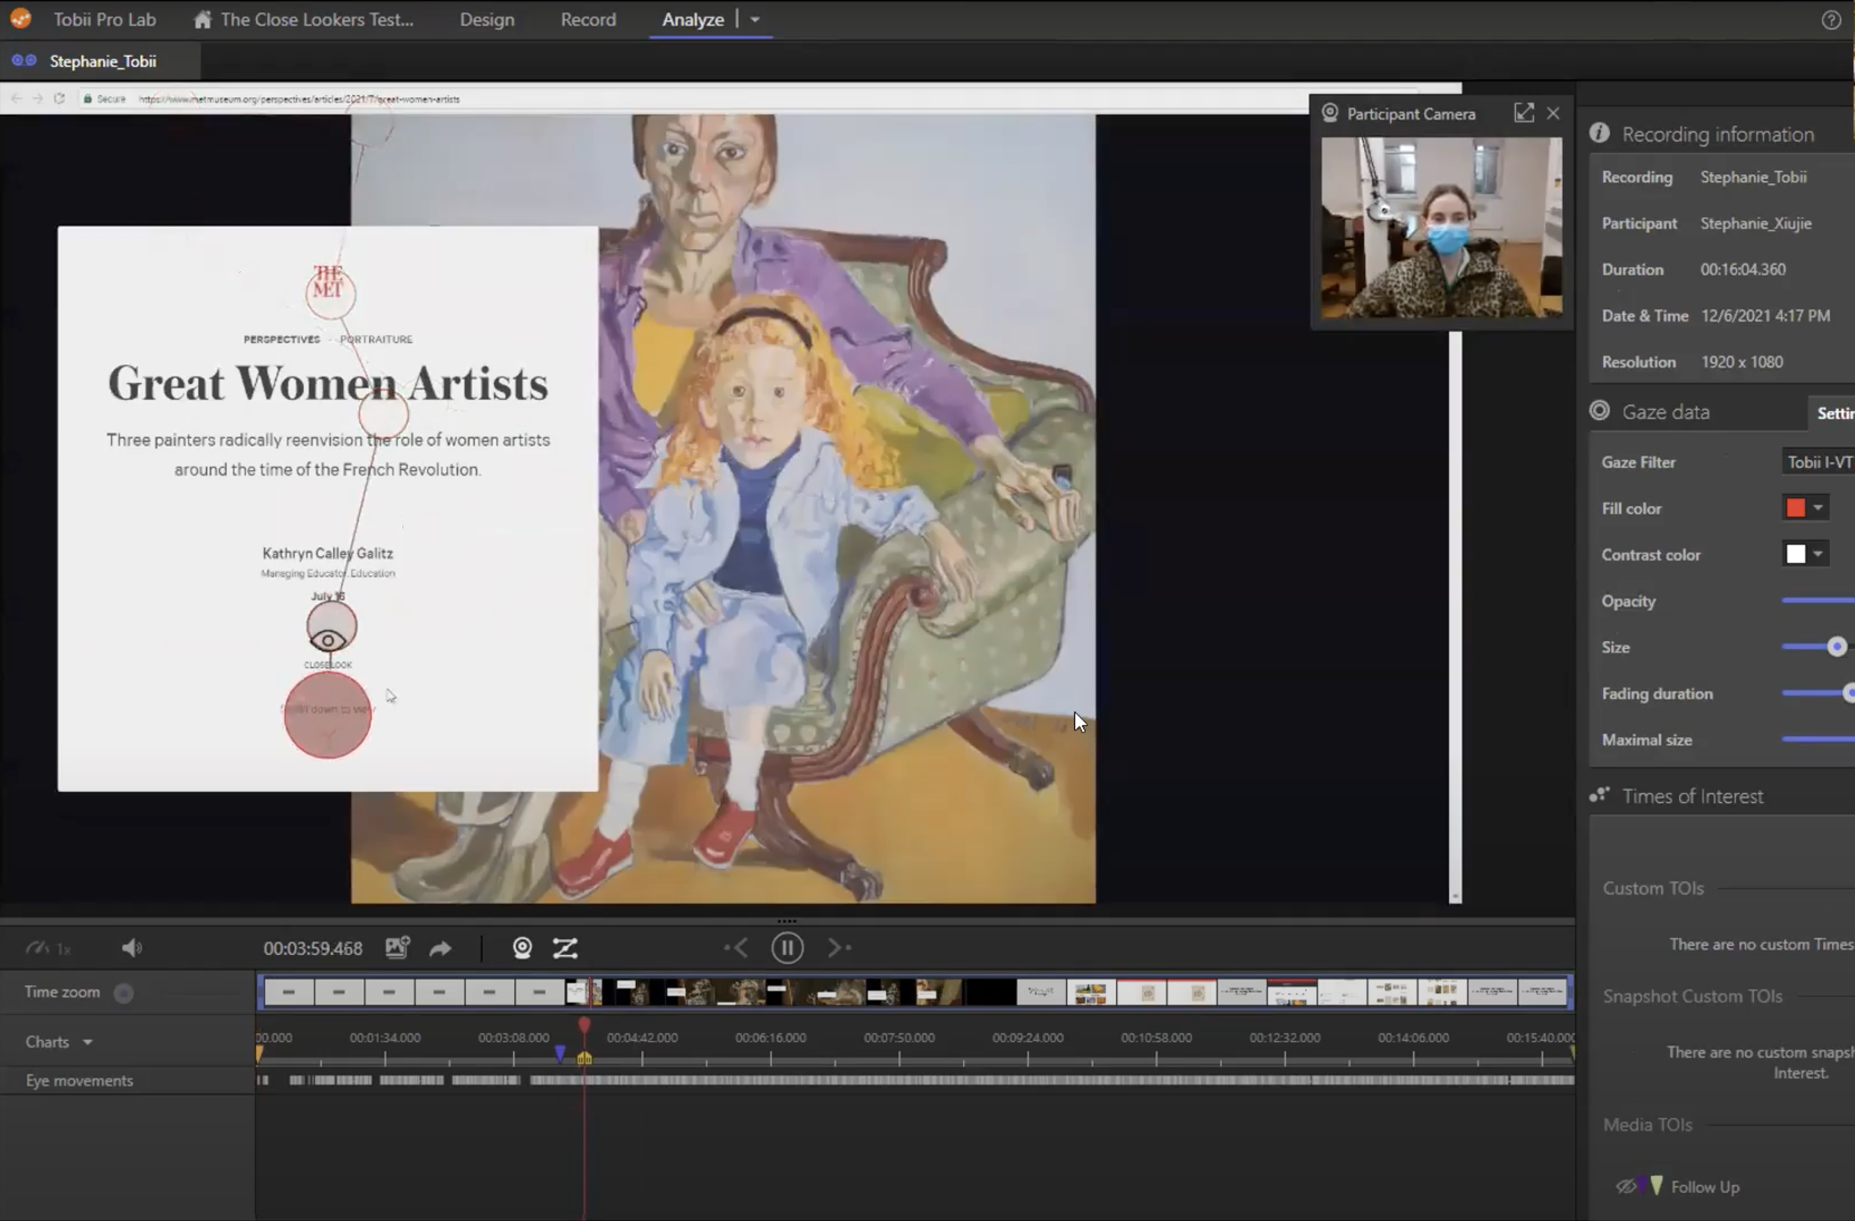Adjust the Fading duration slider handle
1855x1221 pixels.
(x=1850, y=692)
